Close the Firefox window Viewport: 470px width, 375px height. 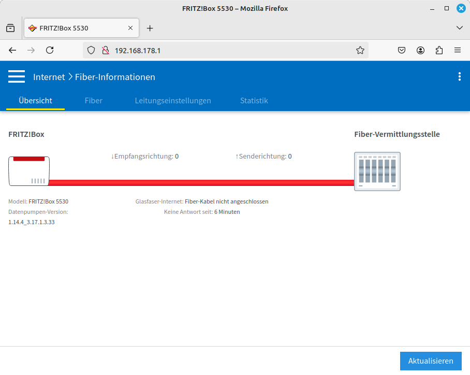point(461,8)
